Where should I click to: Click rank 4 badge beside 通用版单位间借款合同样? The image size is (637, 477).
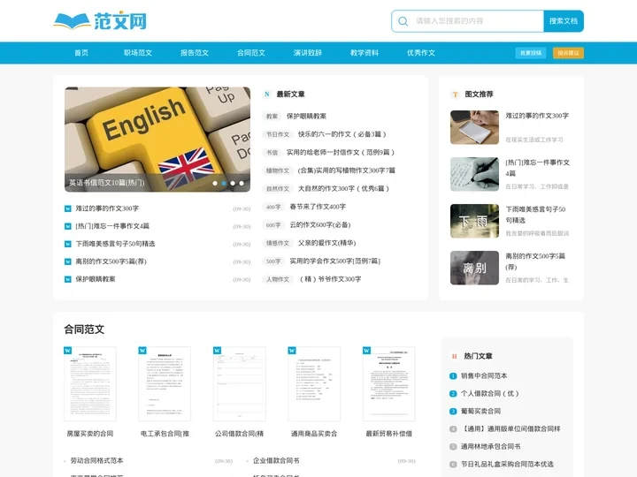point(453,429)
